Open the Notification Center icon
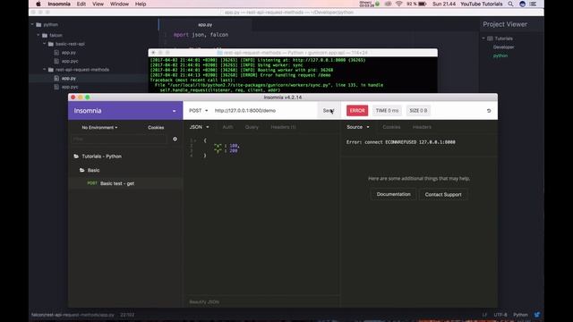 534,4
